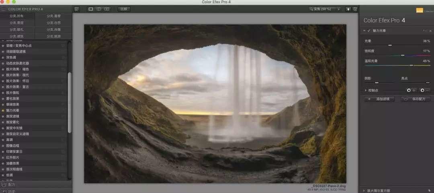
Task: Choose the 动态皮肤柔化器 filter
Action: pyautogui.click(x=33, y=63)
